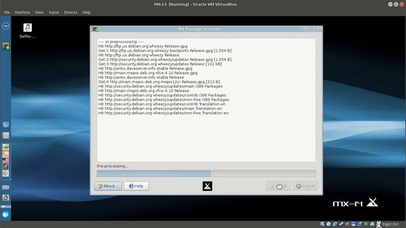Click the US flag keyboard layout icon

click(6, 160)
